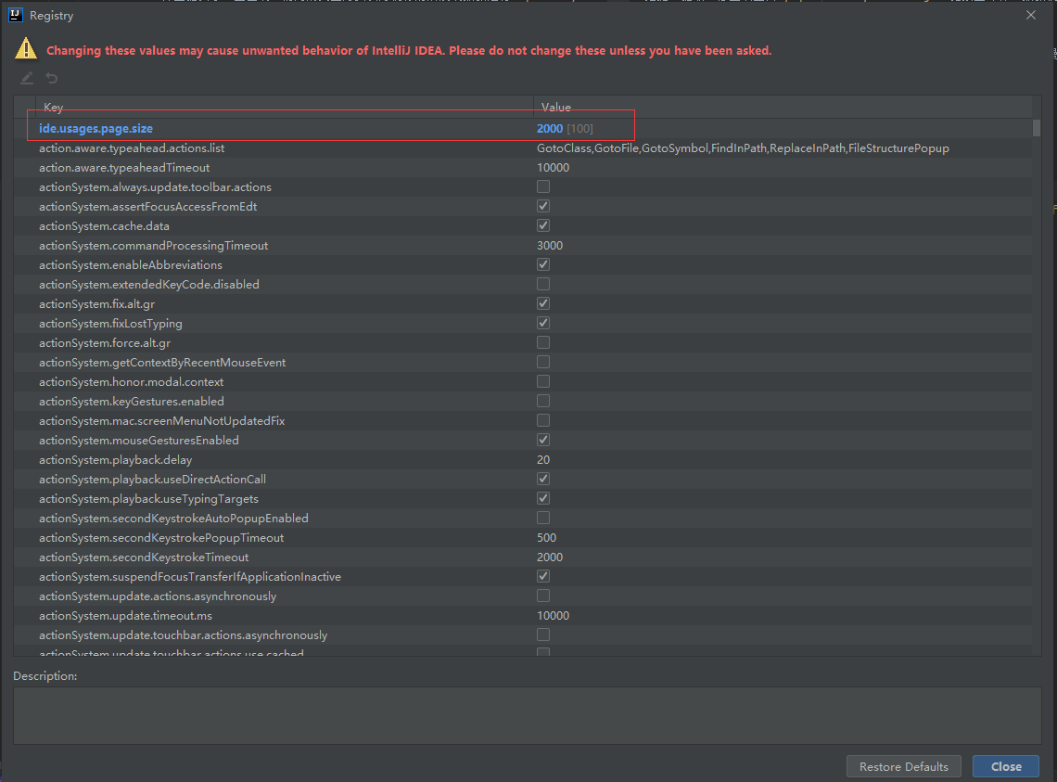Enable actionSystem.extendedKeyCode.disabled checkbox
Image resolution: width=1057 pixels, height=782 pixels.
click(543, 285)
